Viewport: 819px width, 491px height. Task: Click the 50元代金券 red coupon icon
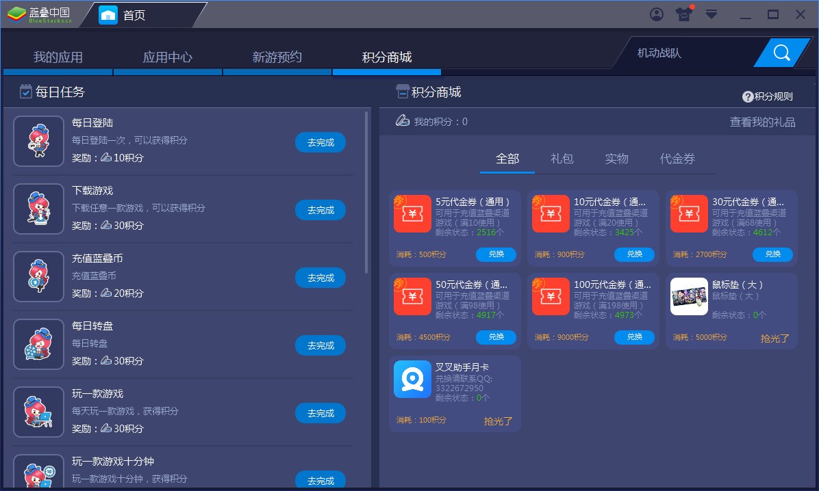click(412, 296)
